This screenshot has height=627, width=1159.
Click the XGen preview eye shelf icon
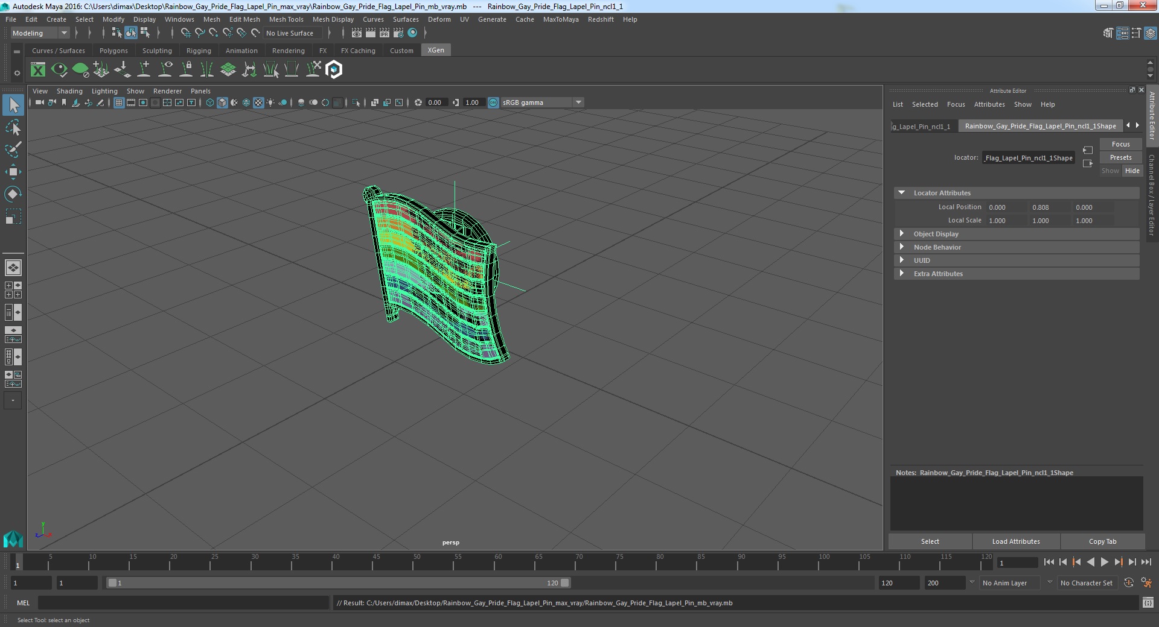pos(59,70)
